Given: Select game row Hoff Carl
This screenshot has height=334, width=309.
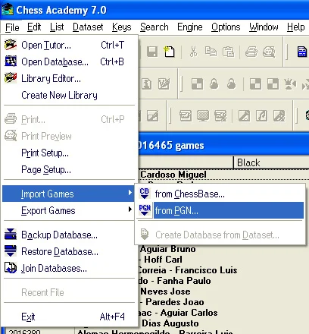Looking at the screenshot, I should pos(163,260).
